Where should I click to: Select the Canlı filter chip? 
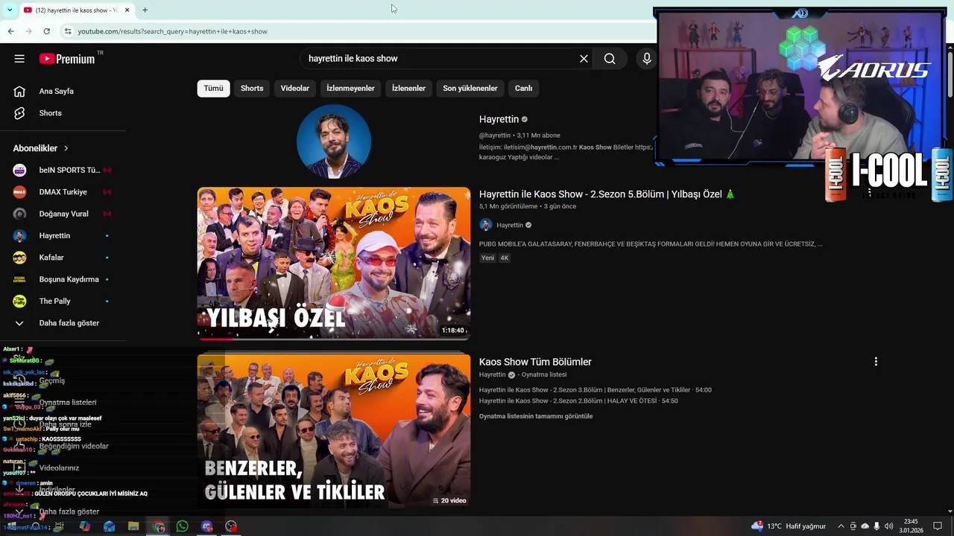tap(523, 88)
